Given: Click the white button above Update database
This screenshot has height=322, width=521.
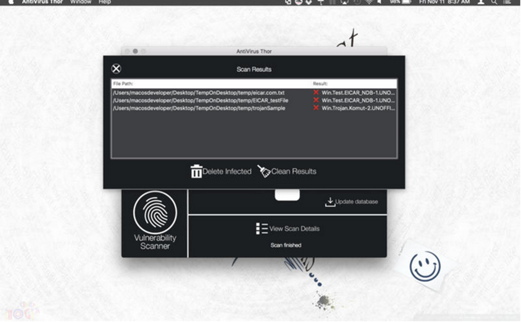Looking at the screenshot, I should [x=288, y=195].
